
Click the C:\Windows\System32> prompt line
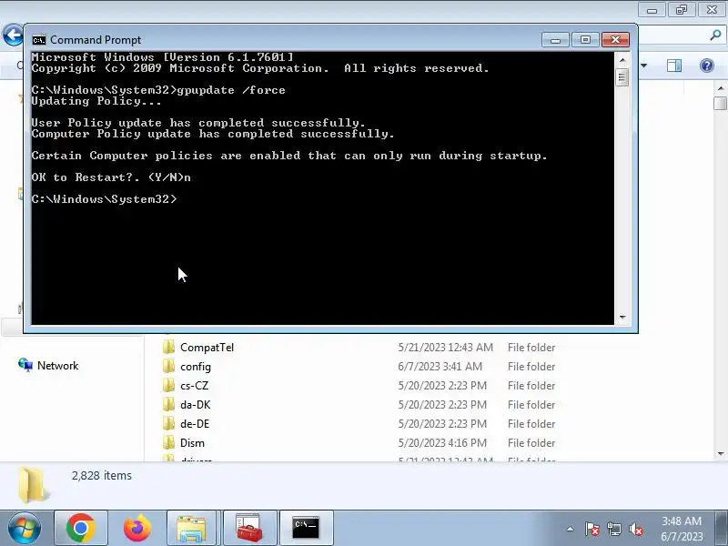point(104,199)
